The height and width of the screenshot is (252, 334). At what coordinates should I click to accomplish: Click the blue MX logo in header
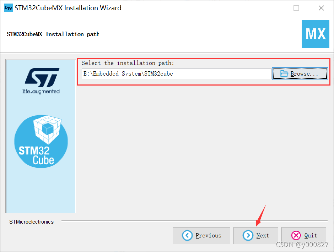(x=316, y=34)
